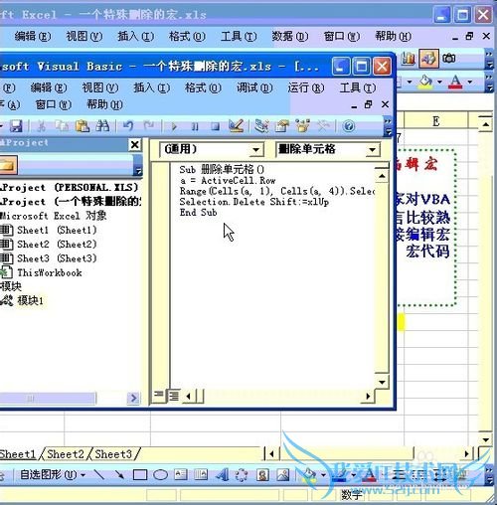The image size is (497, 505).
Task: Open VBA 编辑(E) menu
Action: pyautogui.click(x=49, y=87)
